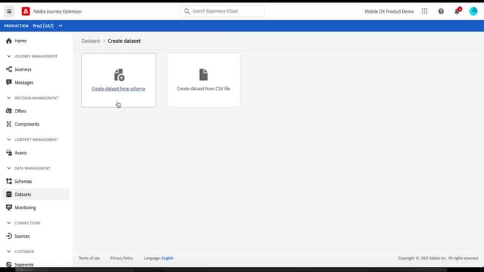Collapse the Journey Management section
This screenshot has width=484, height=272.
(8, 56)
